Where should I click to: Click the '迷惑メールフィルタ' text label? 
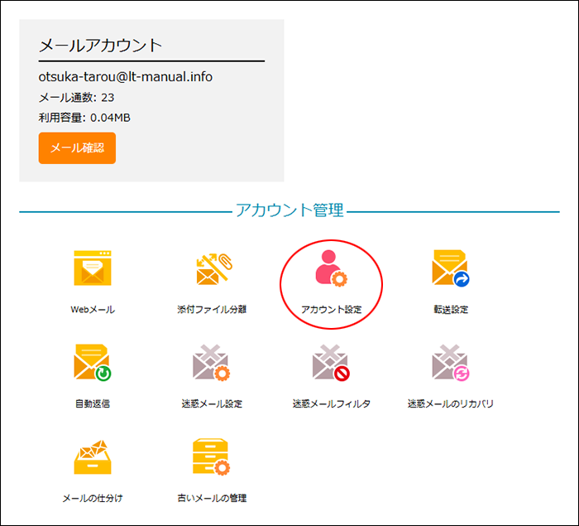[x=331, y=404]
